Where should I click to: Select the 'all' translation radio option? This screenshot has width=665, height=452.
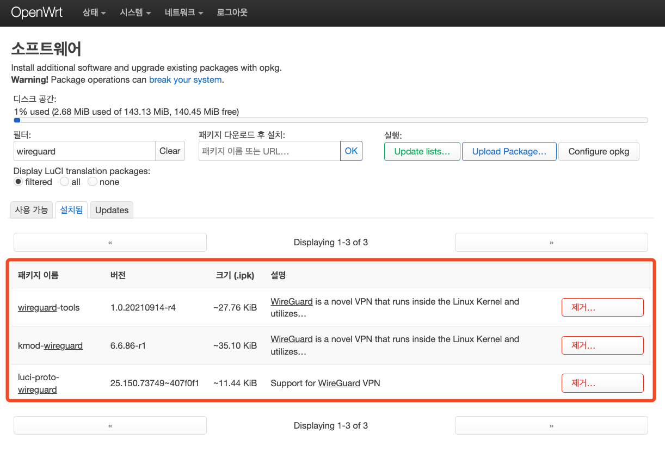pyautogui.click(x=64, y=182)
